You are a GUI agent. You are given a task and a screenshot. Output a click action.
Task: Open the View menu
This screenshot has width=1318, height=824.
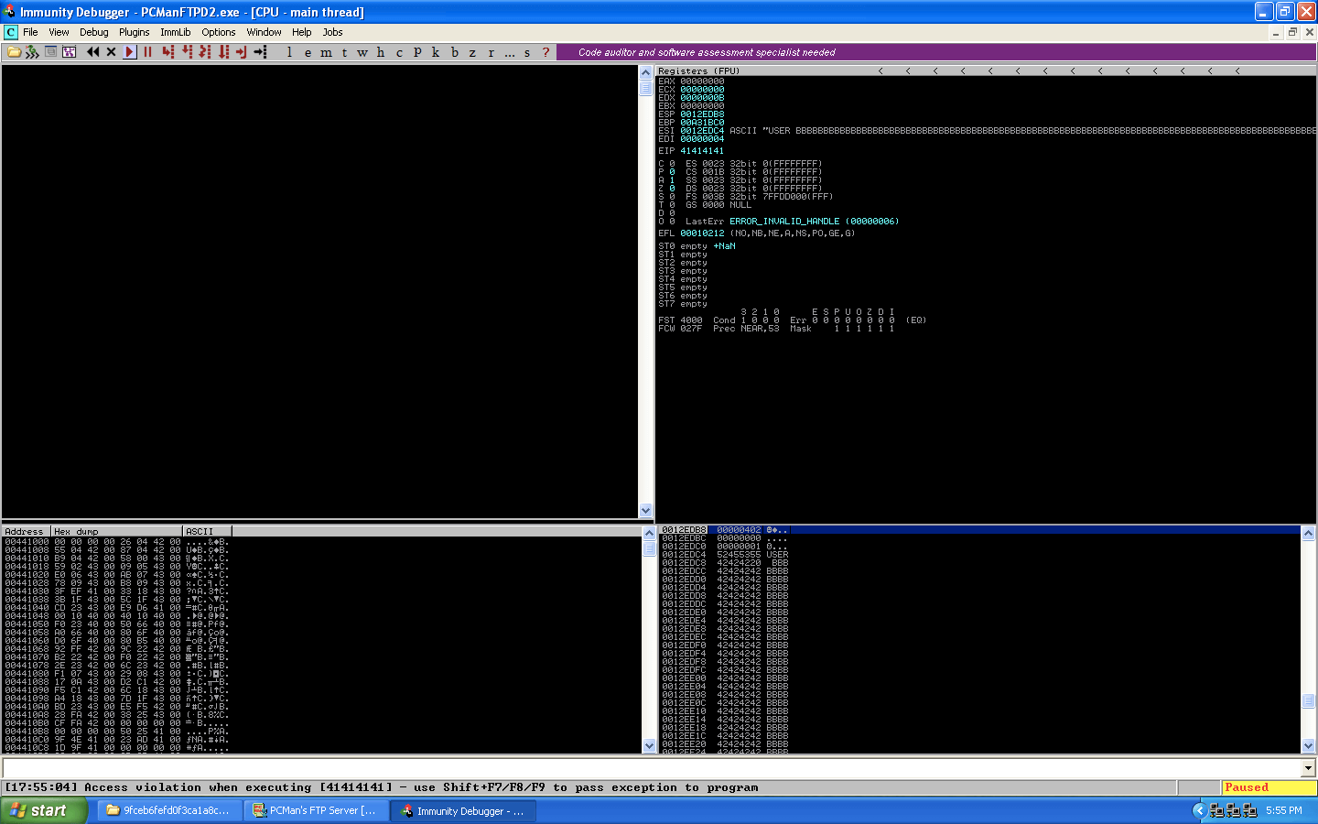59,32
